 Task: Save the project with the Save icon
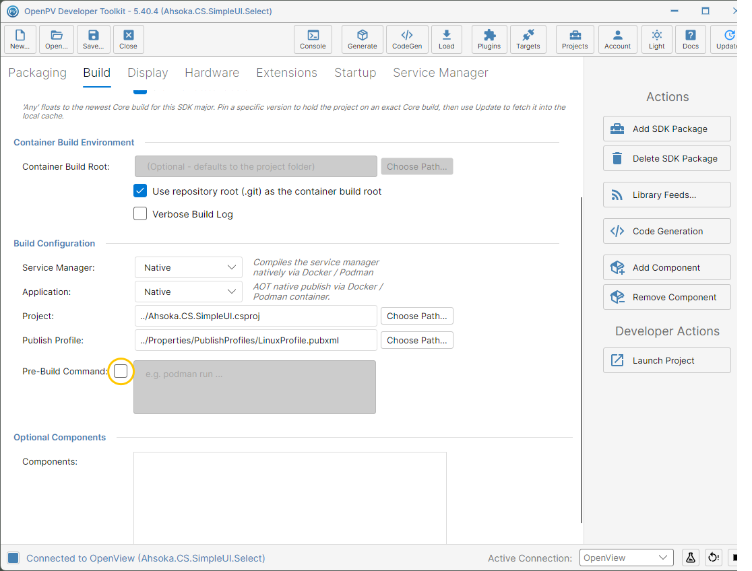[93, 39]
